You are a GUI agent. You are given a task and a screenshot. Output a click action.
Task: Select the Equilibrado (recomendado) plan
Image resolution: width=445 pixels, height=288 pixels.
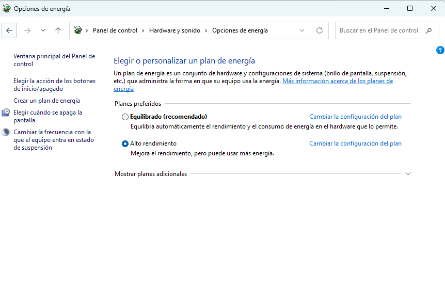(125, 117)
